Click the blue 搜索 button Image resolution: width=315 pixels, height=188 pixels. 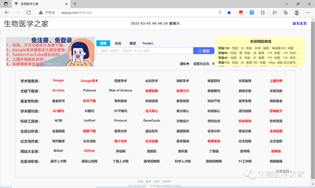pyautogui.click(x=204, y=51)
